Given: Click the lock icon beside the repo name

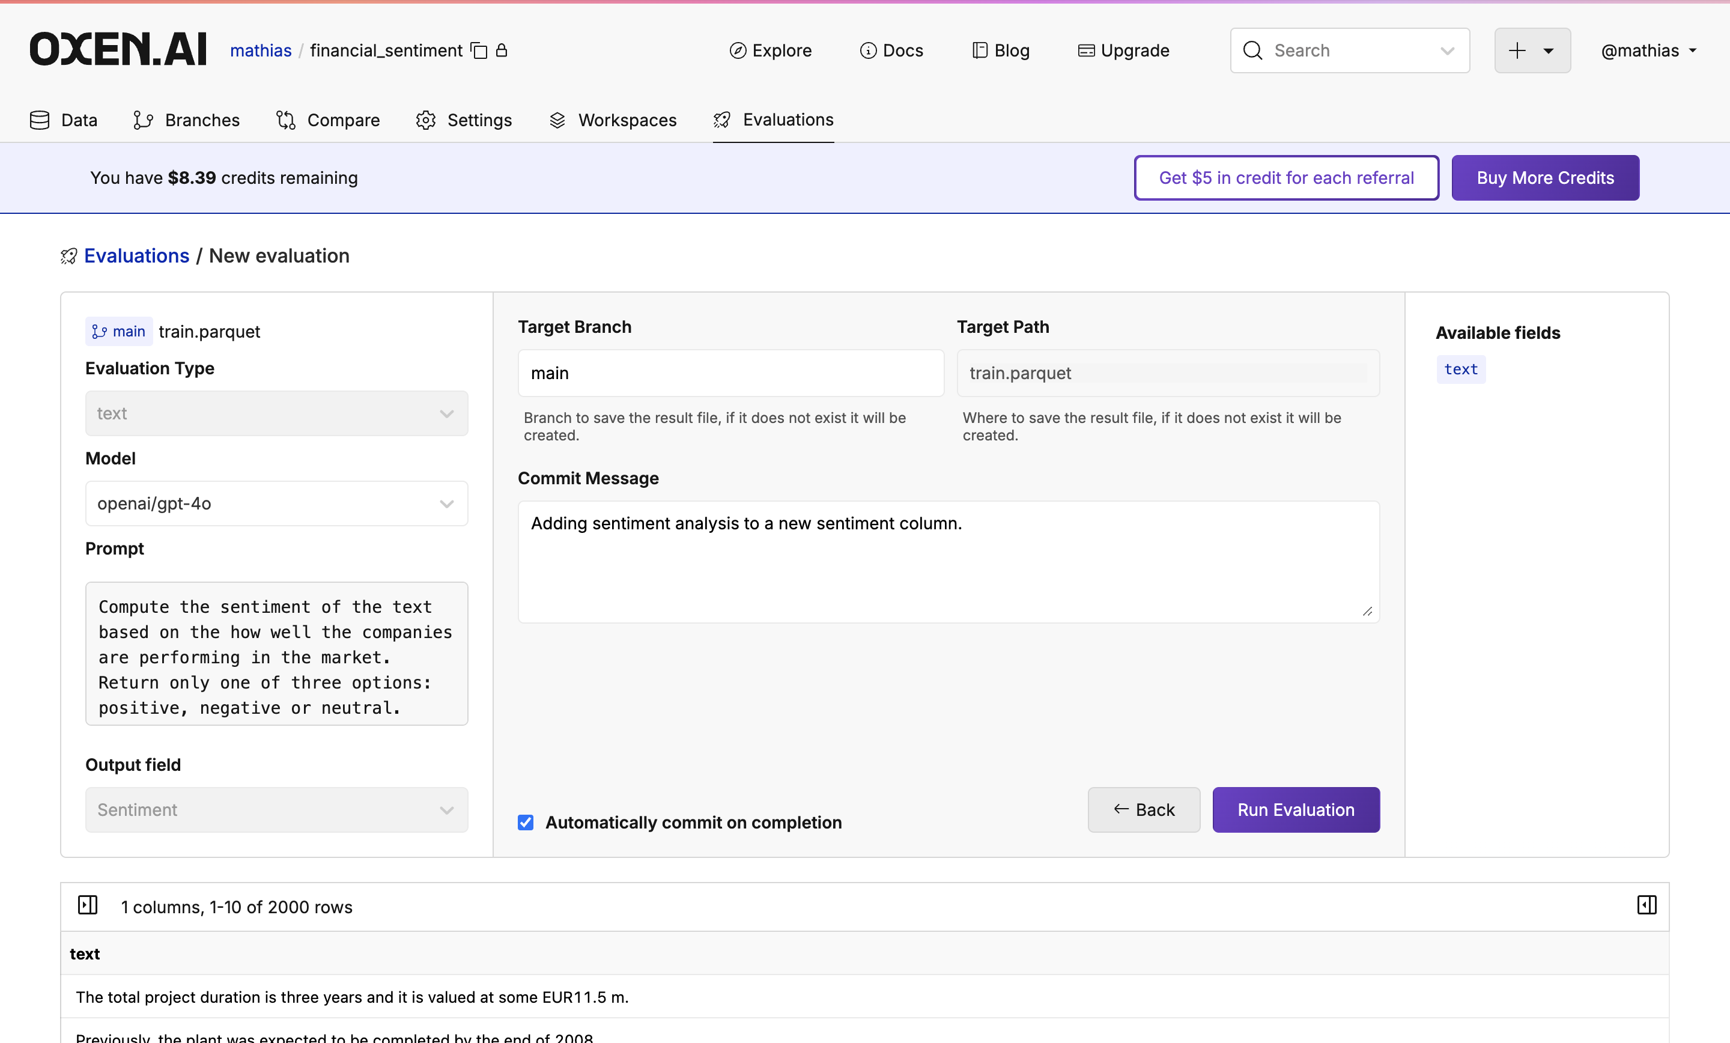Looking at the screenshot, I should click(x=502, y=50).
